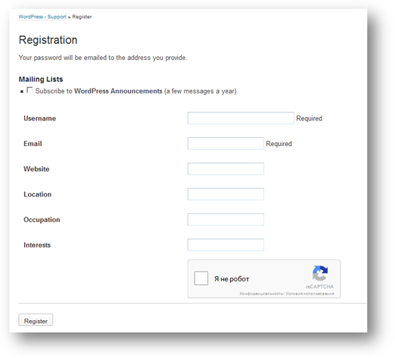Click the reCAPTCHA arrows logo
The width and height of the screenshot is (395, 358).
pos(320,273)
